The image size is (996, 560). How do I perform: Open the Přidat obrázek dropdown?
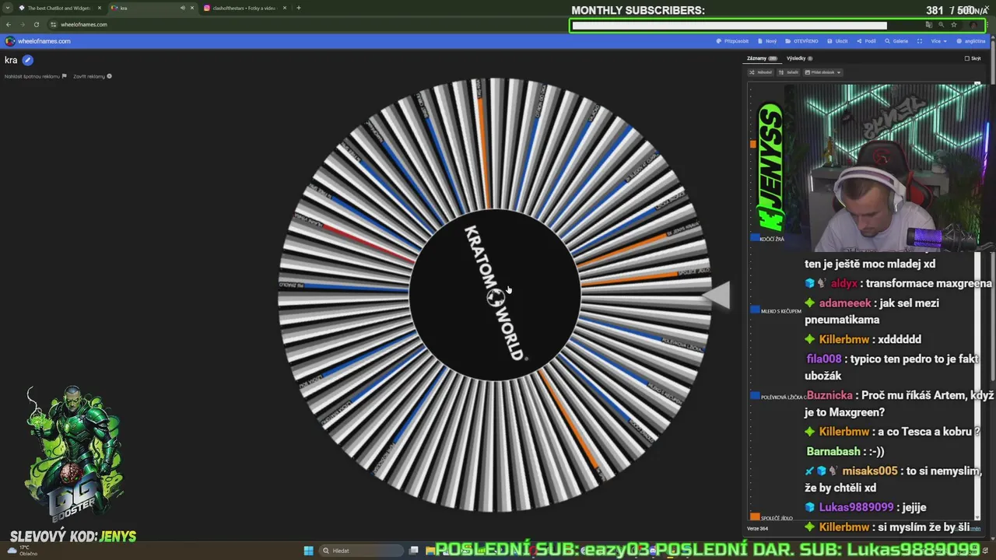(x=823, y=72)
